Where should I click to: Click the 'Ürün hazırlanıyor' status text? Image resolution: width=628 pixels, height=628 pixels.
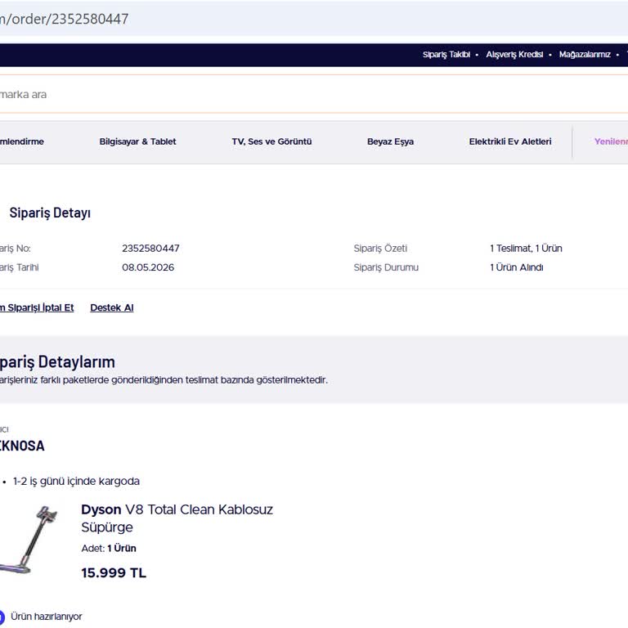pyautogui.click(x=46, y=617)
